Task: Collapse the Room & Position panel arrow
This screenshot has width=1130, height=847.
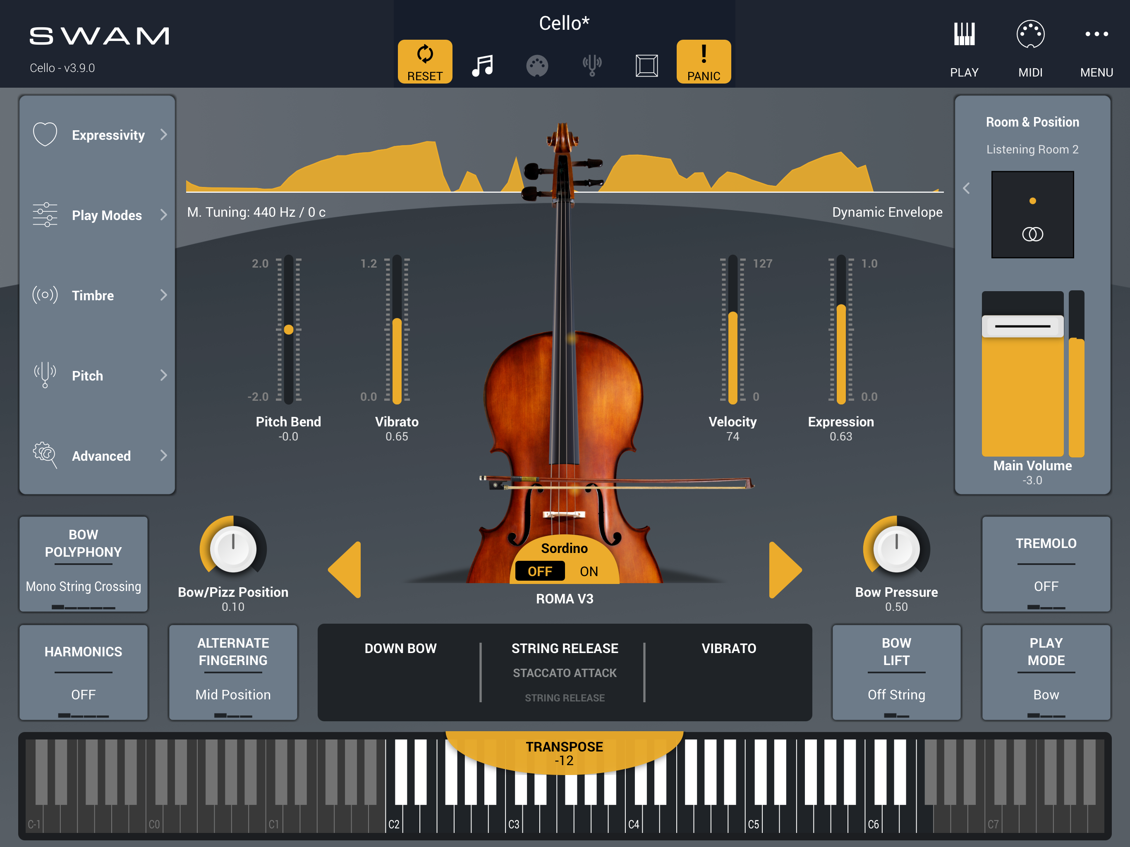Action: tap(966, 188)
